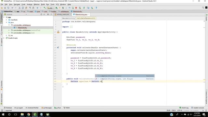This screenshot has height=117, width=208.
Task: Click the ValidatePass navigation bar breadcrumb
Action: pyautogui.click(x=7, y=11)
